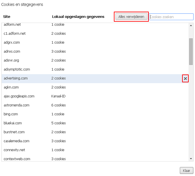Select the adsymptotic.com site entry

(x=17, y=69)
